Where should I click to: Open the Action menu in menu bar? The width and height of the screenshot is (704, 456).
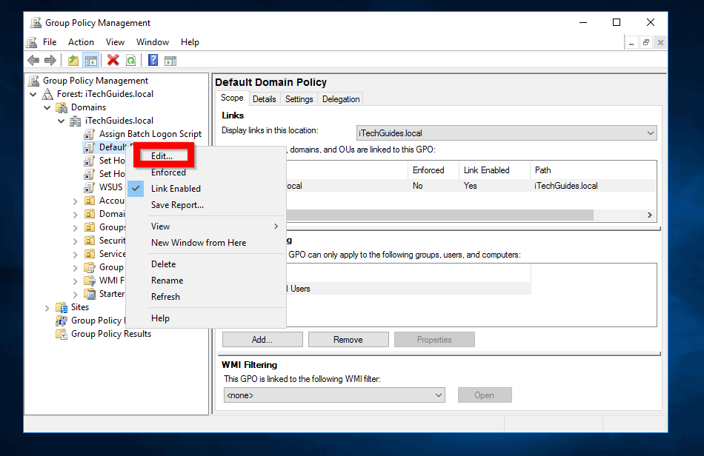[81, 42]
